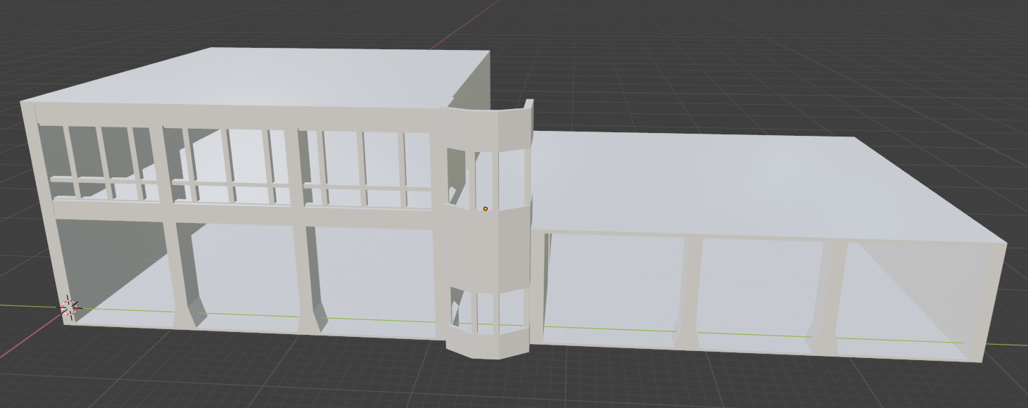Click the orange object origin dot

[486, 209]
